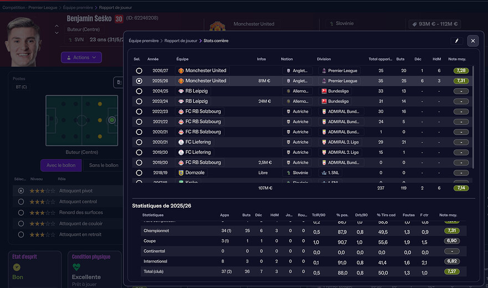
Task: Open the Actions dropdown menu
Action: point(81,57)
